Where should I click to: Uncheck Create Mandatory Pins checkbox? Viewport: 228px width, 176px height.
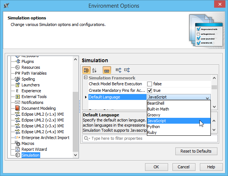[x=150, y=90]
